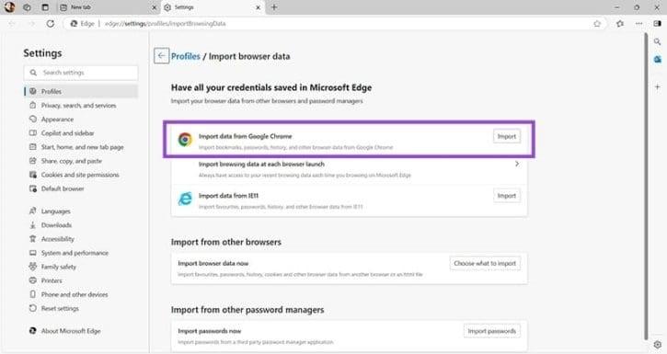Switch to the New tab tab
The width and height of the screenshot is (667, 354).
pos(106,7)
